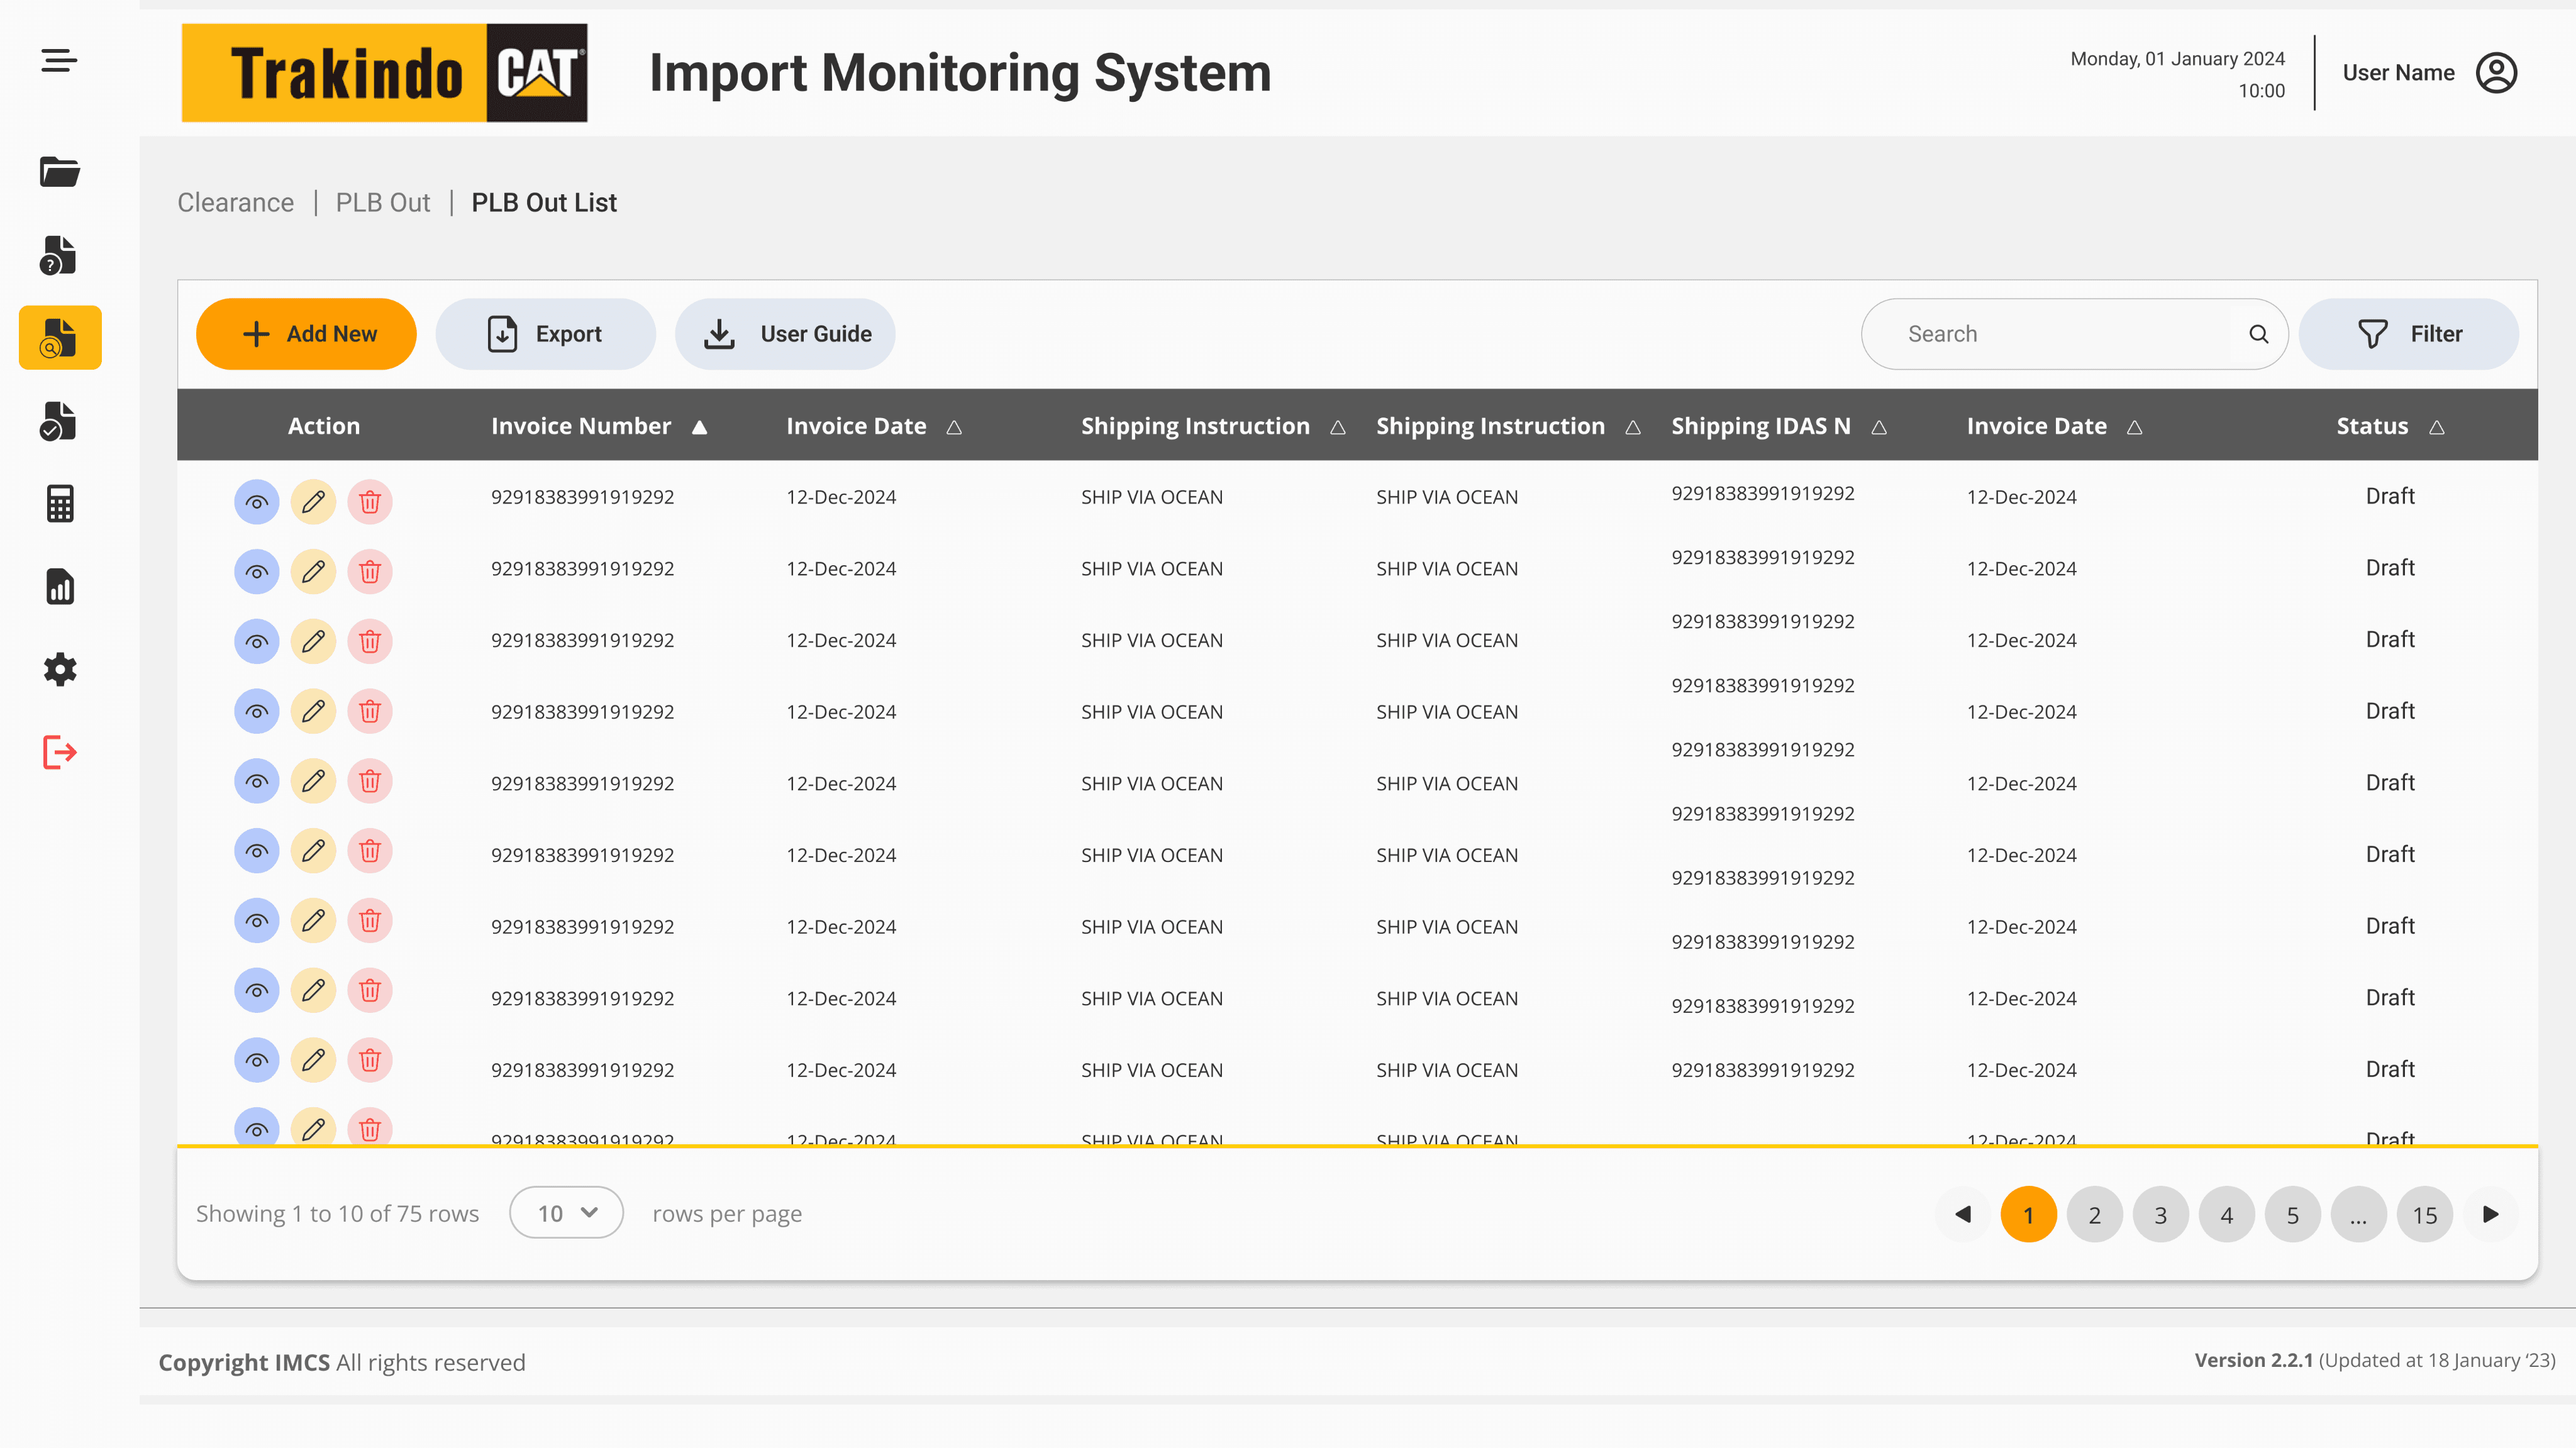The width and height of the screenshot is (2576, 1448).
Task: Click the Export button
Action: pos(545,334)
